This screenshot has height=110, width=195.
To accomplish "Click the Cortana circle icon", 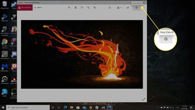I will click(53, 107).
